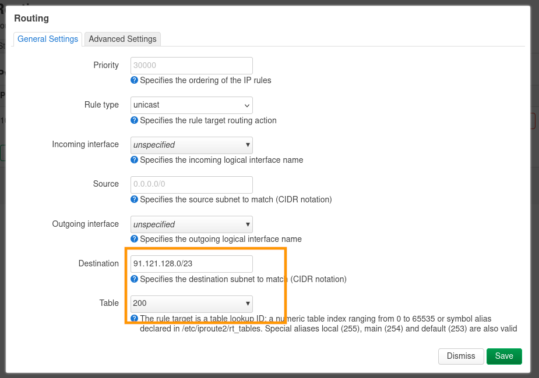Expand the Incoming interface dropdown
The width and height of the screenshot is (539, 378).
(x=191, y=145)
